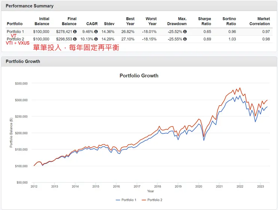Click info icon beside -25.55% max drawdown
Viewport: 278px width, 210px height.
coord(185,39)
